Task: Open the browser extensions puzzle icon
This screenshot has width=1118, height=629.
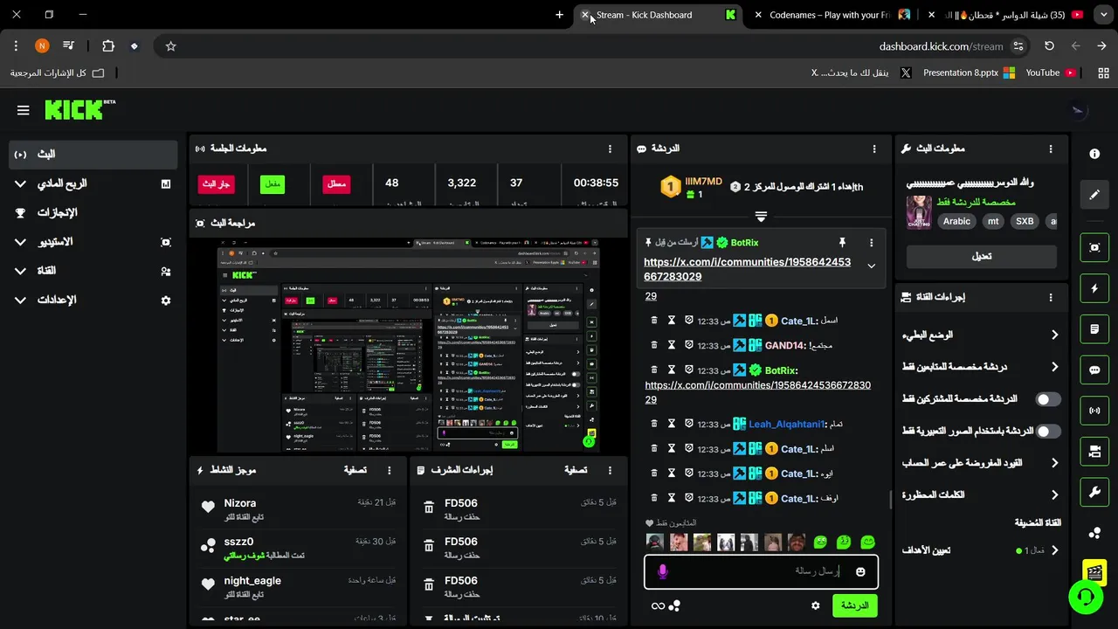Action: (x=108, y=46)
